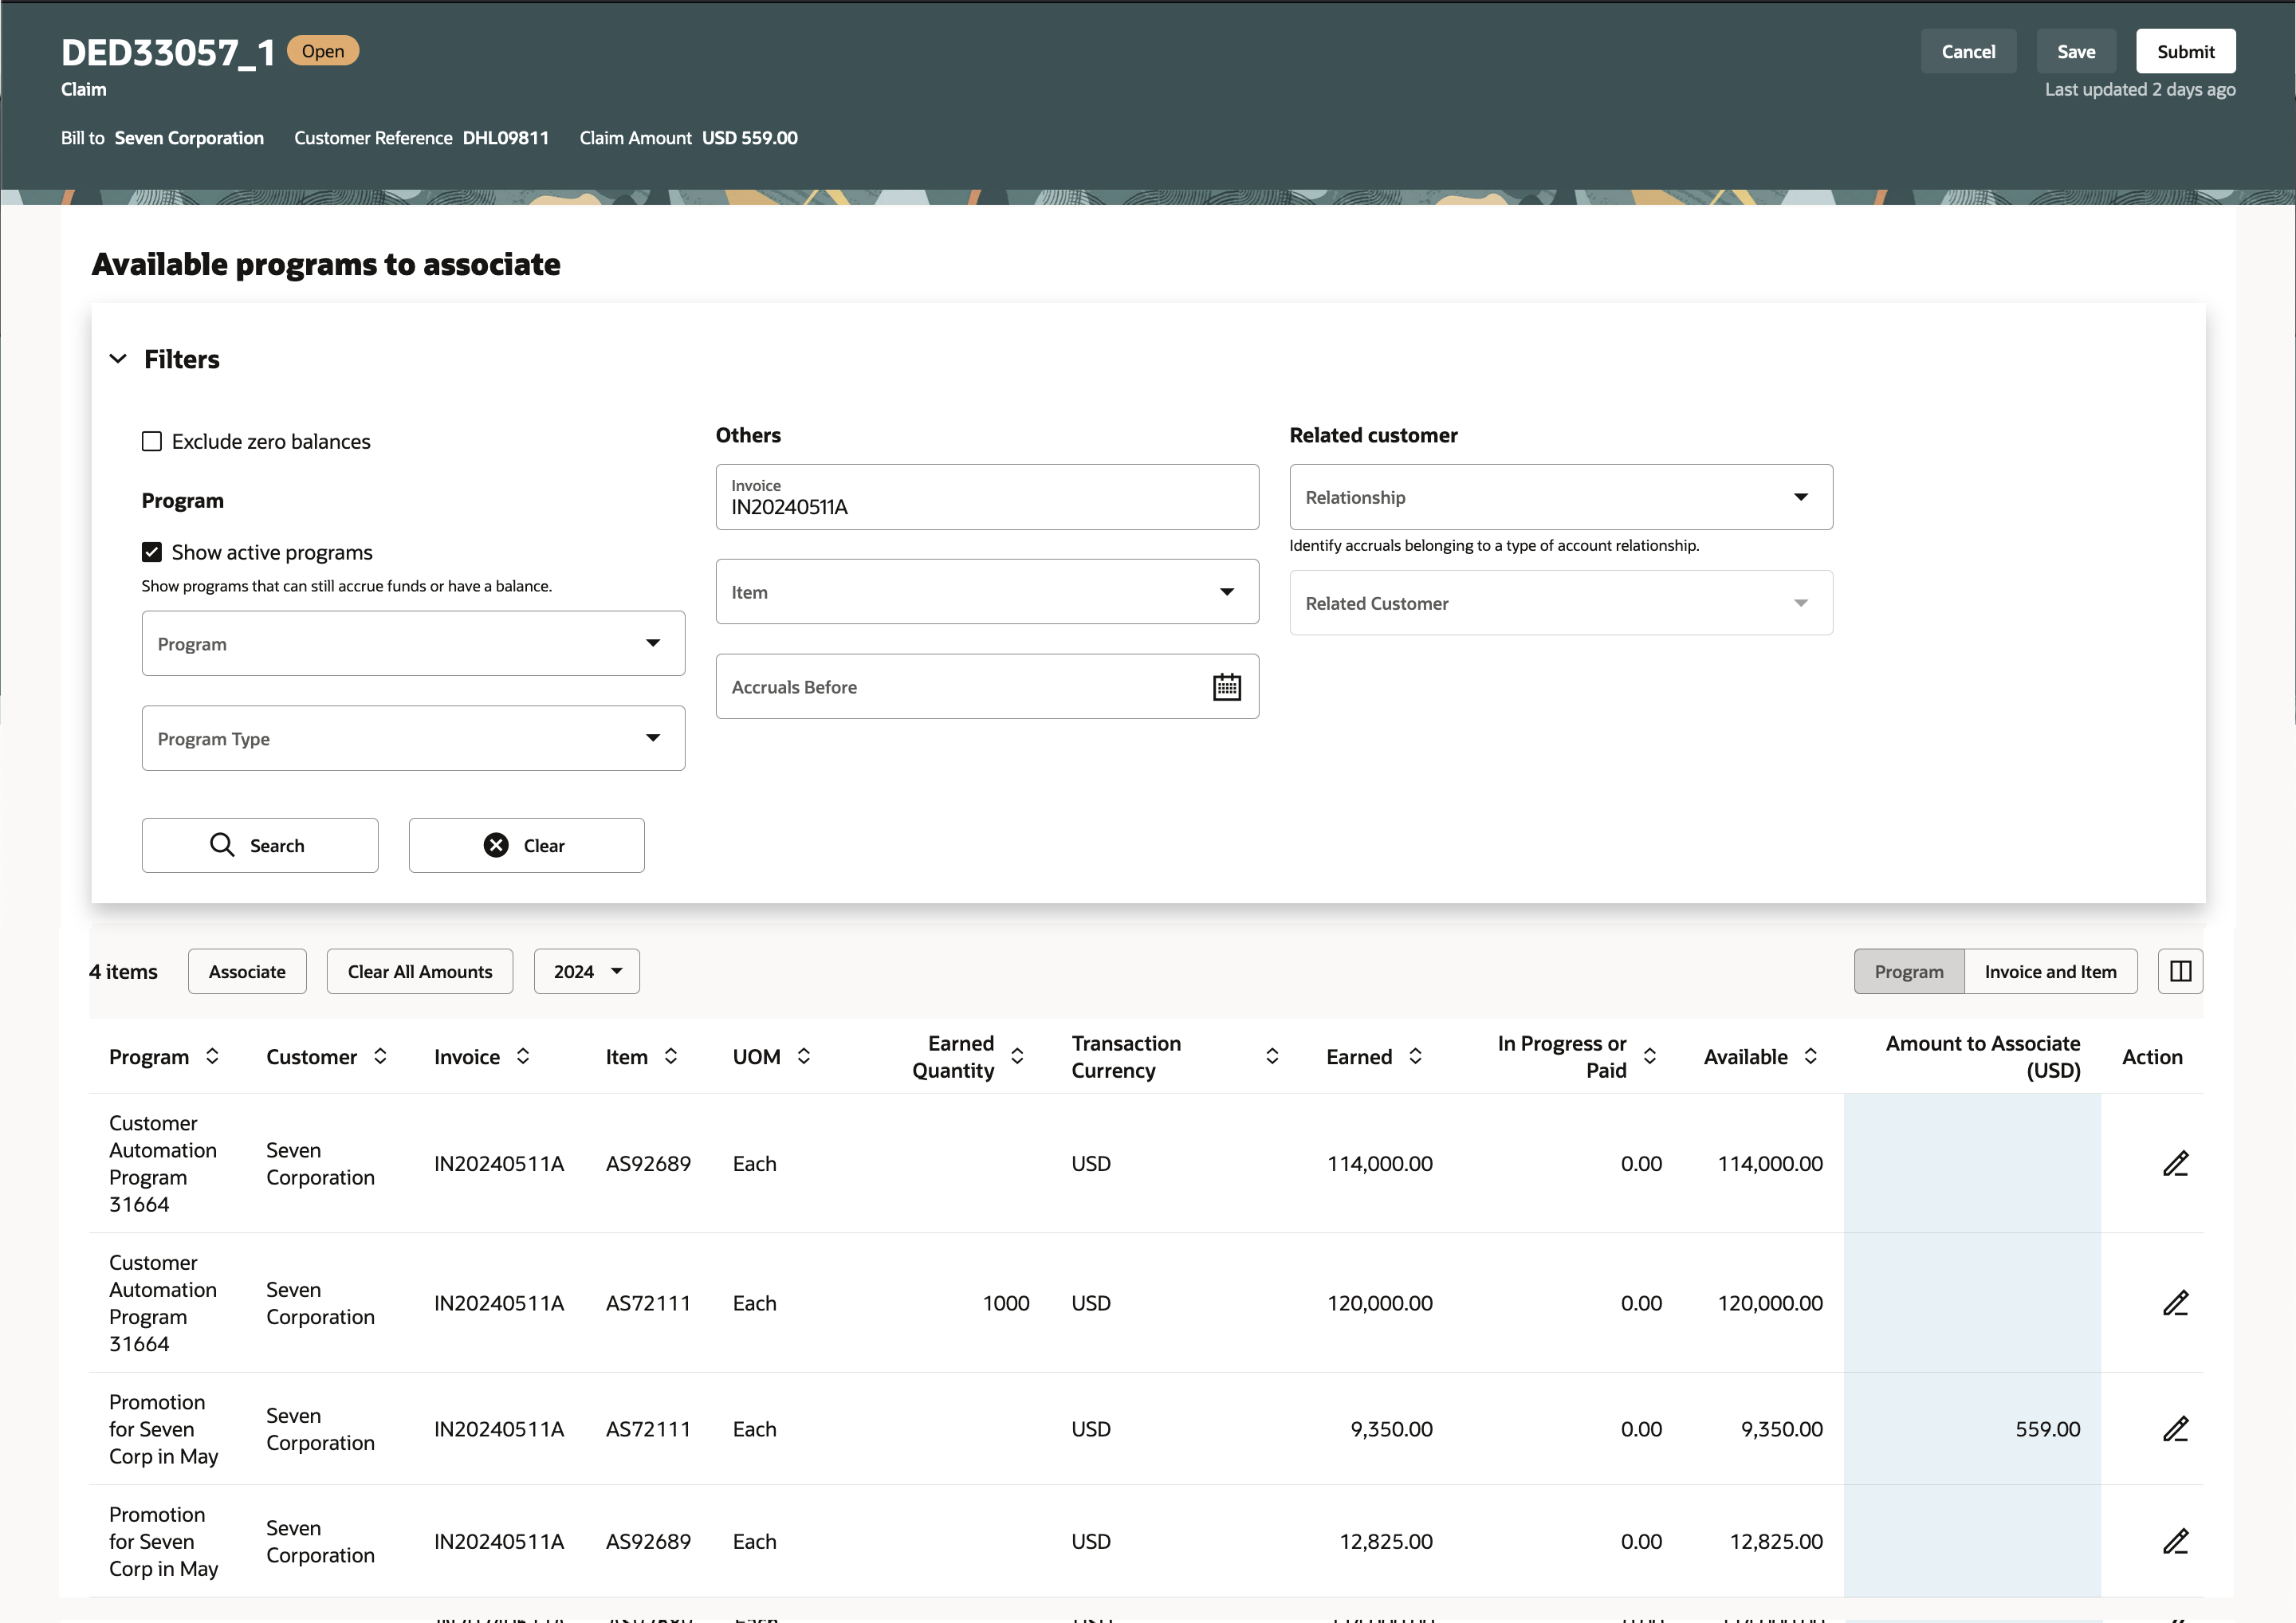Screen dimensions: 2296x1623
Task: Collapse the Filters section chevron
Action: (x=118, y=359)
